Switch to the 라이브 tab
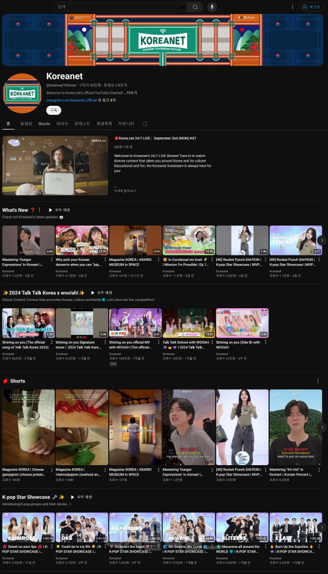The width and height of the screenshot is (328, 574). coord(62,123)
